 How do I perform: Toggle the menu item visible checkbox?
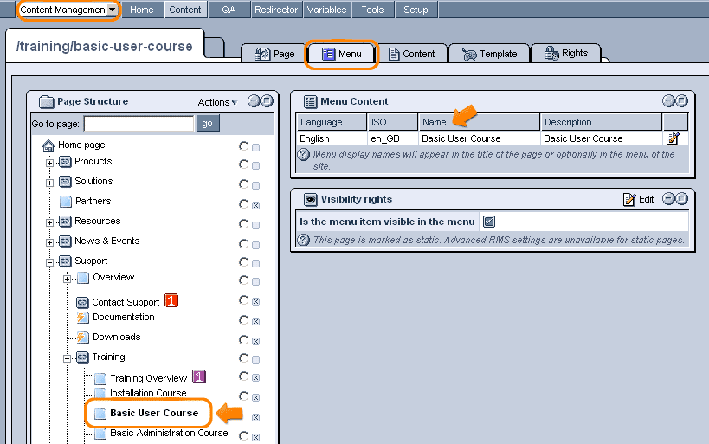coord(488,222)
